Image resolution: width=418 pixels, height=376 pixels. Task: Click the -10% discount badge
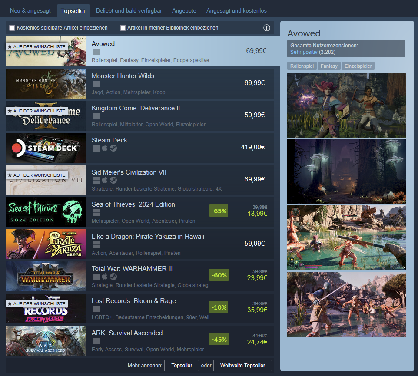(219, 307)
